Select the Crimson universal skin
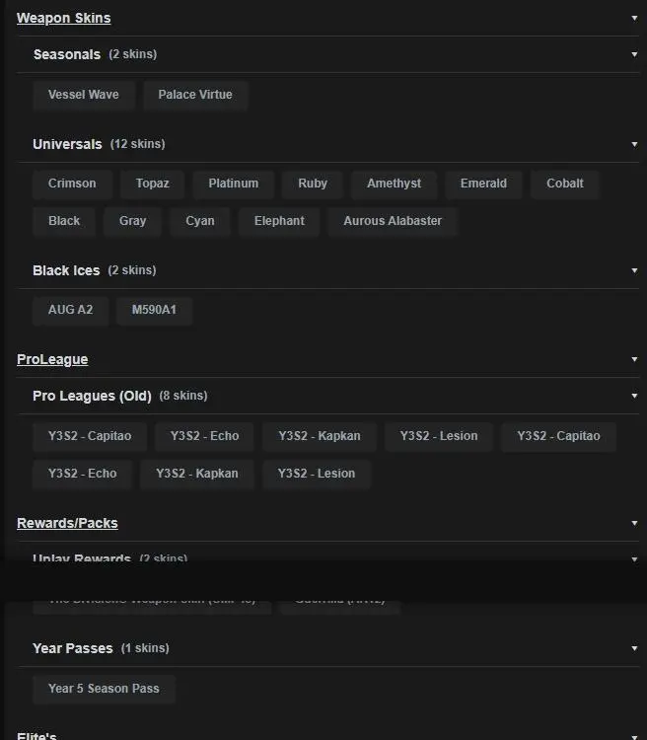 click(72, 184)
